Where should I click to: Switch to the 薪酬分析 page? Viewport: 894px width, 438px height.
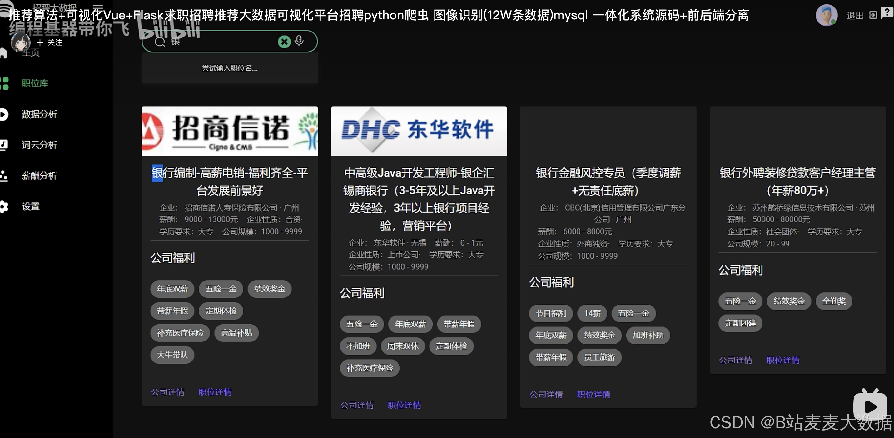pyautogui.click(x=39, y=176)
